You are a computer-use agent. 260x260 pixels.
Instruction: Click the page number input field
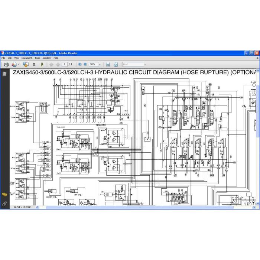click(65, 64)
